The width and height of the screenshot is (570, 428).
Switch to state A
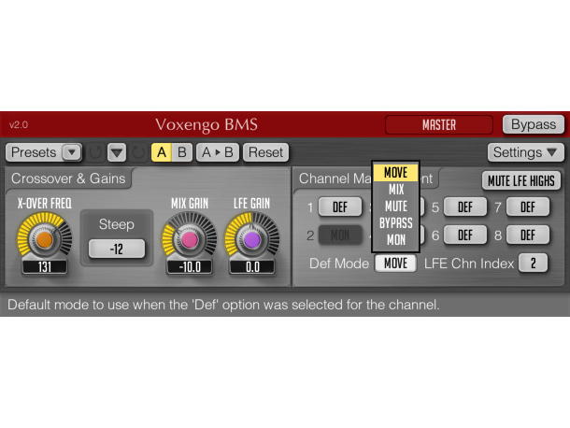click(x=162, y=152)
